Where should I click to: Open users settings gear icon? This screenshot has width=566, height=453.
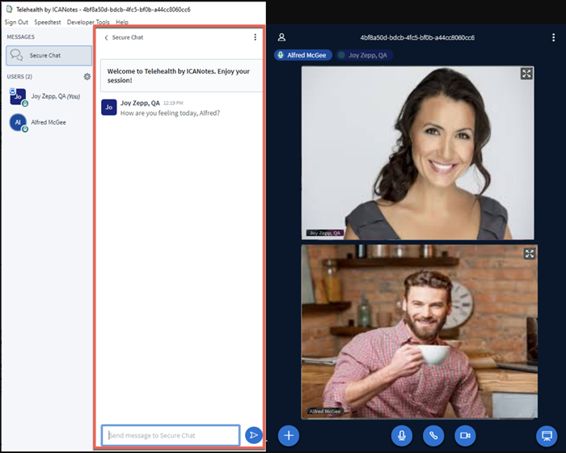coord(87,77)
